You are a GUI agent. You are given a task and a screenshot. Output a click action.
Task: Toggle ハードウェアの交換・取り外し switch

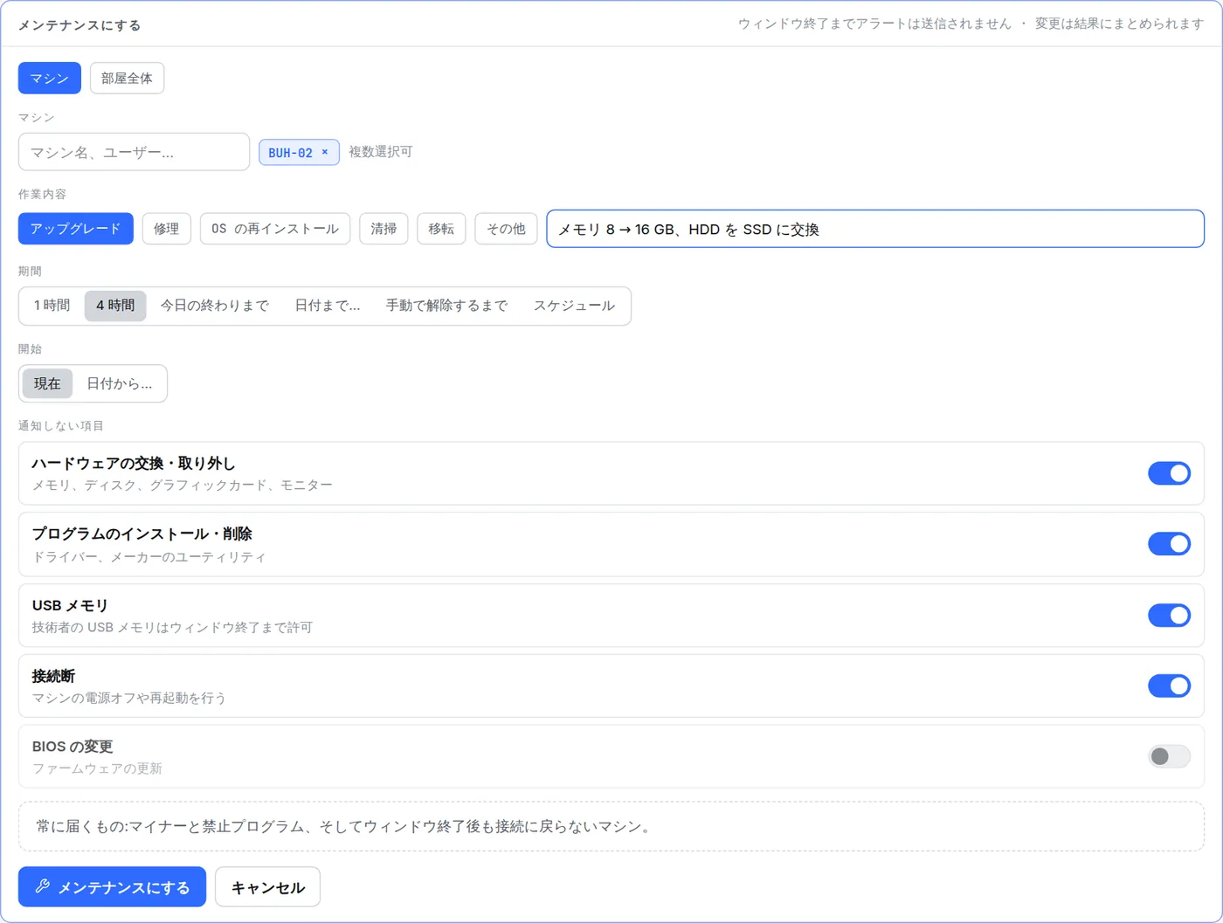(x=1169, y=473)
